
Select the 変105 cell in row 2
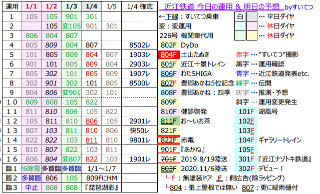tap(71, 26)
